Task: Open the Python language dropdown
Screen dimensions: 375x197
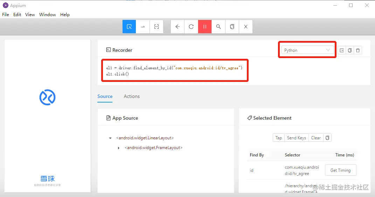Action: pos(307,50)
